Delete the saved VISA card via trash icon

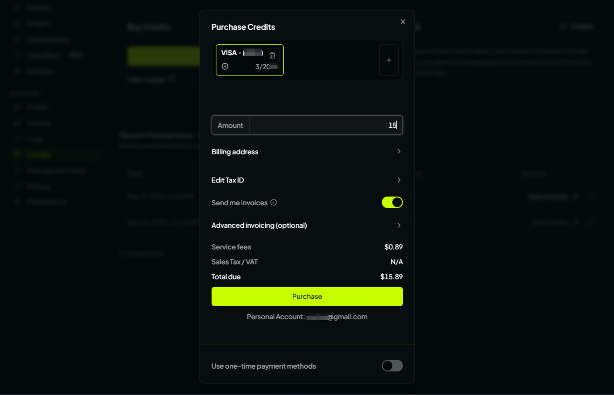[x=272, y=56]
